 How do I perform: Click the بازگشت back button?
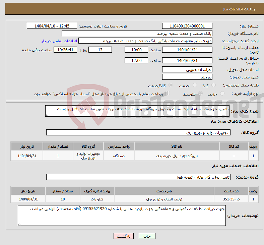click(x=124, y=236)
